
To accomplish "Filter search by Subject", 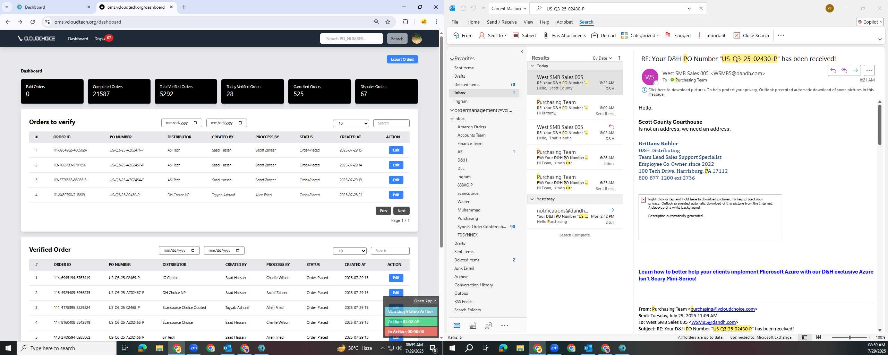I will click(x=524, y=35).
